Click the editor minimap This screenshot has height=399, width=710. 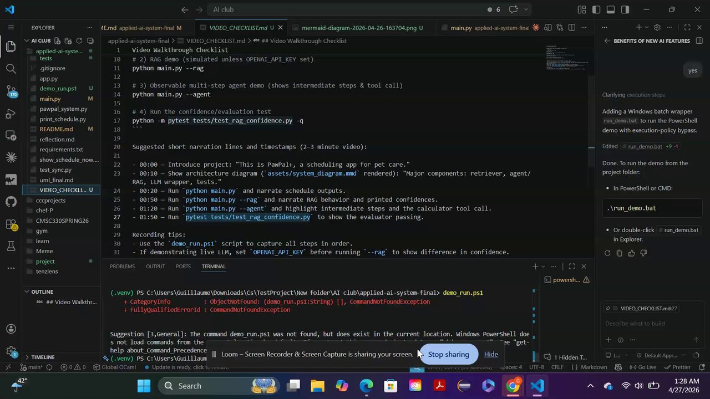(566, 58)
